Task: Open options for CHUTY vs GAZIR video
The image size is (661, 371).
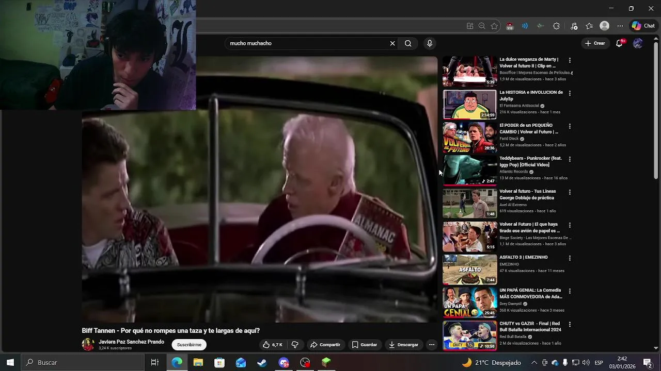Action: pos(570,325)
